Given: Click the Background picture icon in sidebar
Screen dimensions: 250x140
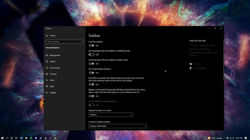Looking at the screenshot, I should pos(47,55).
